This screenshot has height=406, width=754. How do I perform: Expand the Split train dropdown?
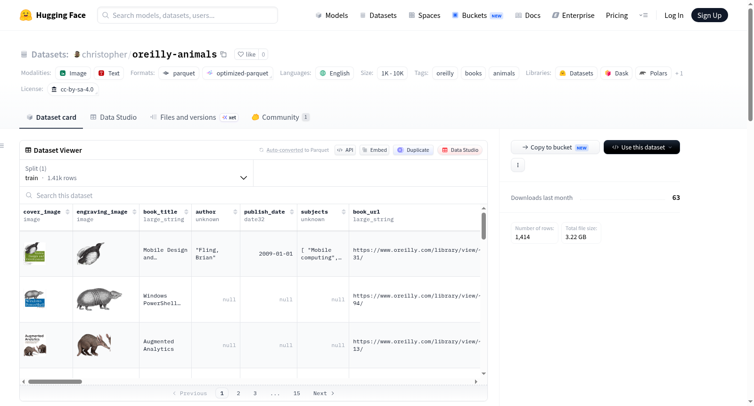136,173
